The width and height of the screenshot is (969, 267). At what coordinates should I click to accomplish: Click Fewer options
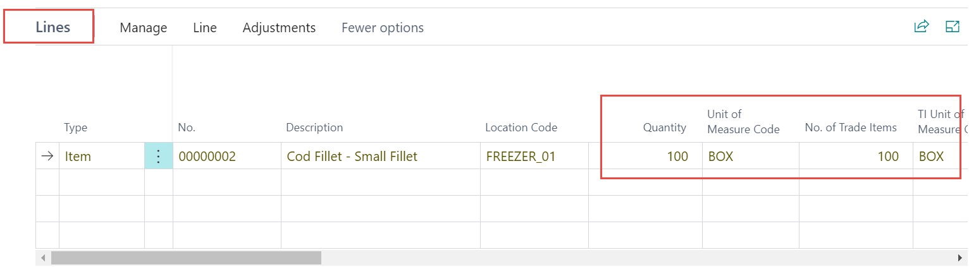point(383,28)
